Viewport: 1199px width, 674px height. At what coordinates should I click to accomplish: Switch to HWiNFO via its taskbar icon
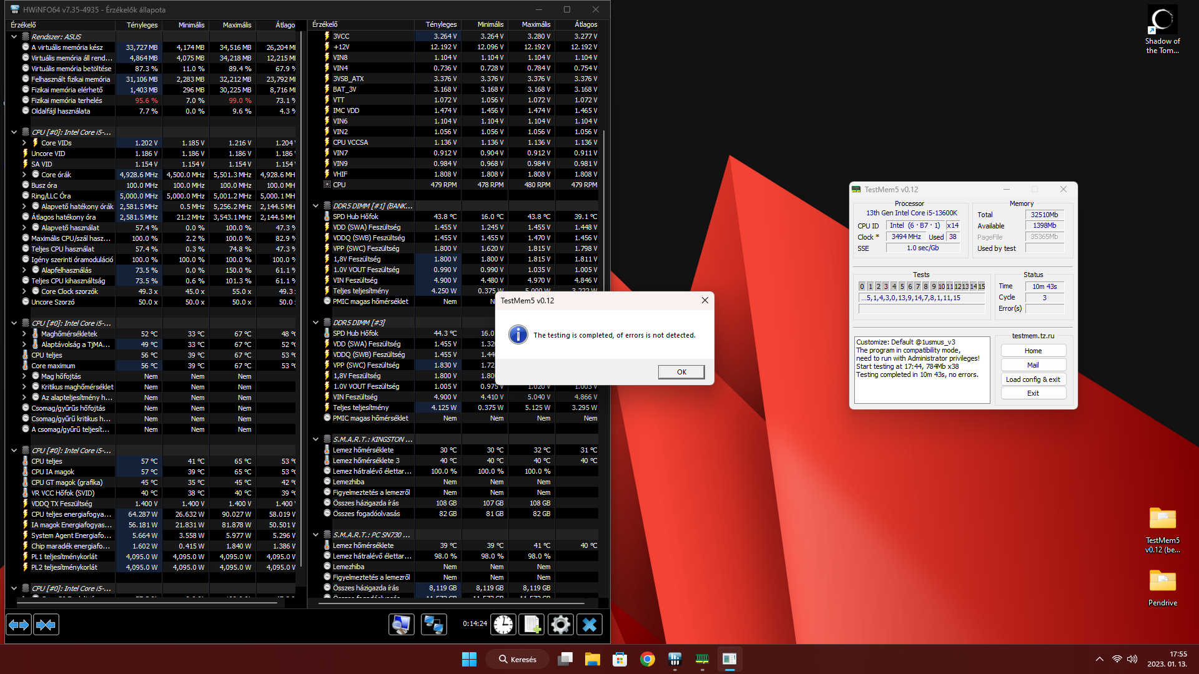675,659
